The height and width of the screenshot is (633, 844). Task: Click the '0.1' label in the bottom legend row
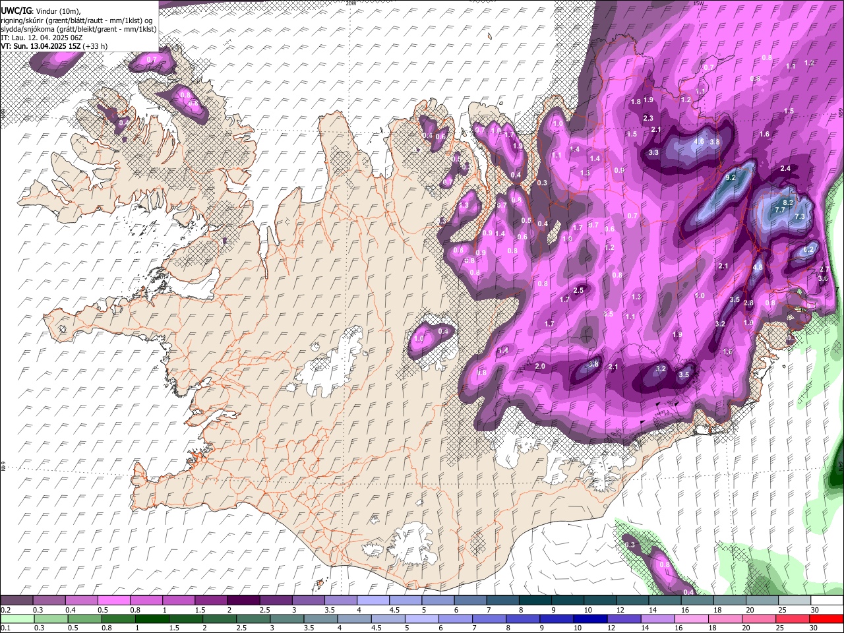(5, 628)
